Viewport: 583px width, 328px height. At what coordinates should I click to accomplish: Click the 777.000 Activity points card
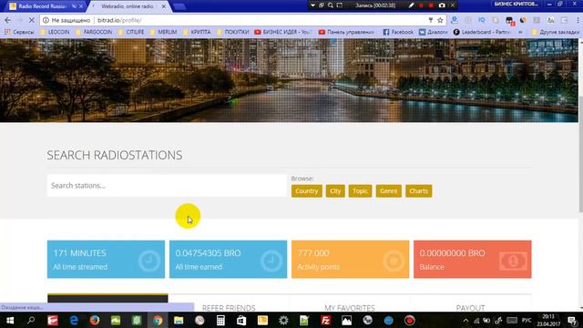(350, 259)
